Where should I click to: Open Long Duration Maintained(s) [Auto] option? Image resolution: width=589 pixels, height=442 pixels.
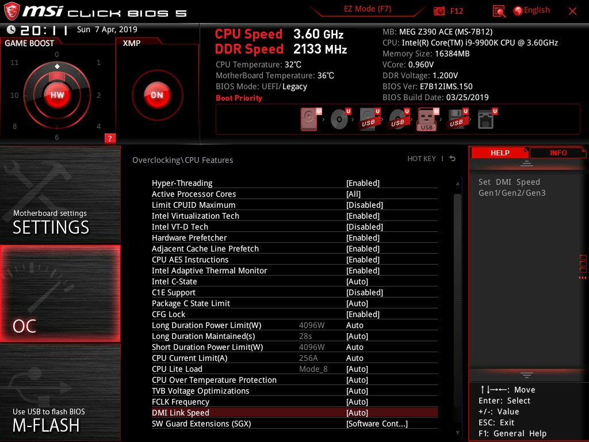coord(357,336)
